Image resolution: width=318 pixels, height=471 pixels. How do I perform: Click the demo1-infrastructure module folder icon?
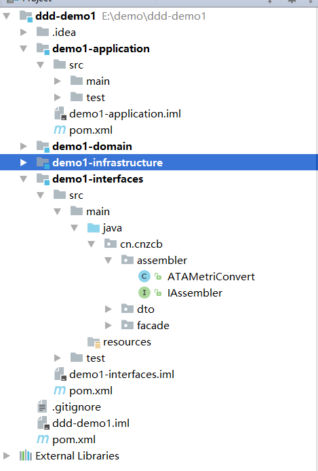pyautogui.click(x=43, y=162)
